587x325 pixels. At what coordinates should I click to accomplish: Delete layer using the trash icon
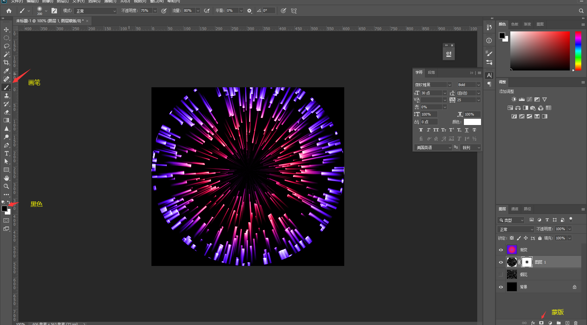click(x=576, y=323)
